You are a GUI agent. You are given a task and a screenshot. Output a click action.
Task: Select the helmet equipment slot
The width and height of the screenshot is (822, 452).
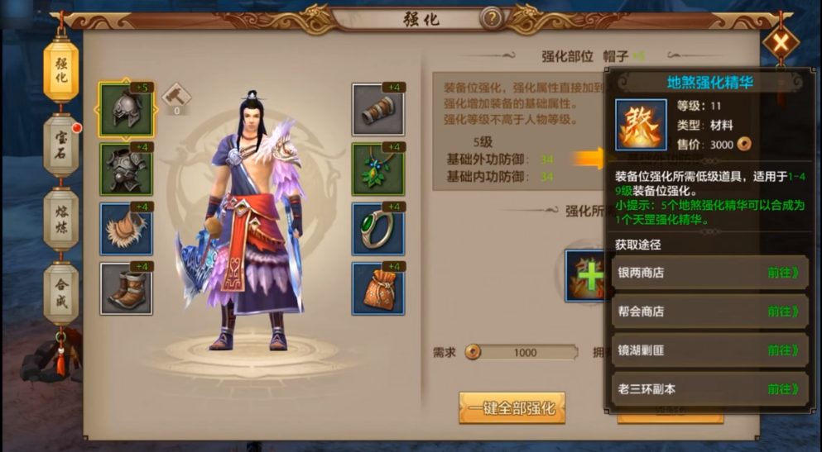click(x=126, y=110)
